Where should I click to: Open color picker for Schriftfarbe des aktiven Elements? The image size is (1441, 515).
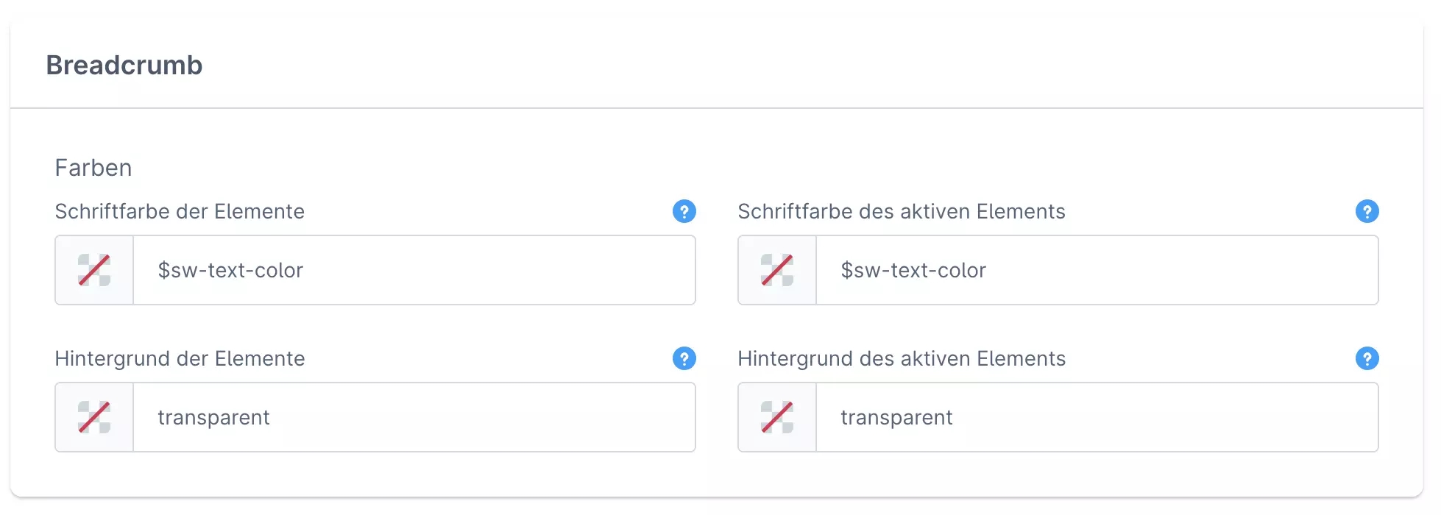tap(777, 270)
